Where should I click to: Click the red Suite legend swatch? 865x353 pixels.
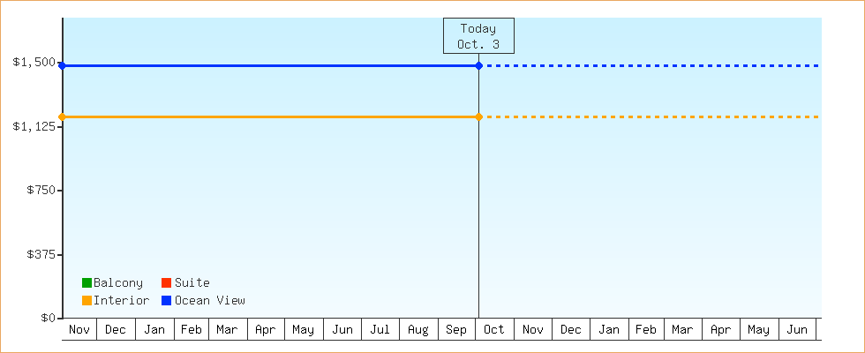pos(166,282)
